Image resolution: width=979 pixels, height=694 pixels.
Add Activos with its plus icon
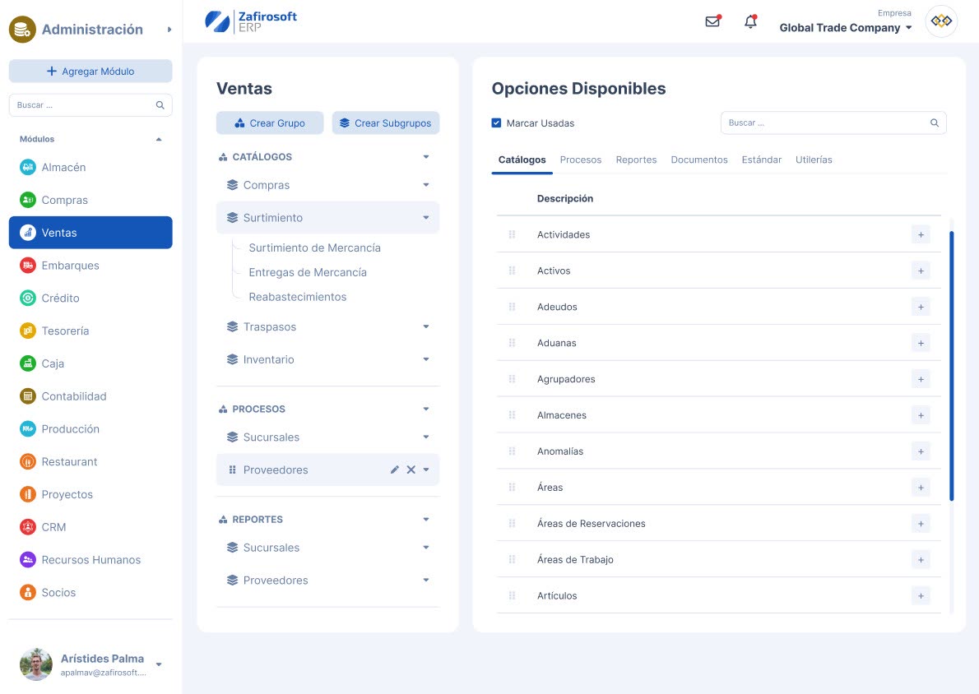[x=921, y=271]
